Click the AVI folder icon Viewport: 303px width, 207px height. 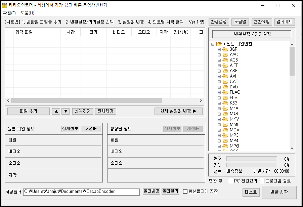coord(225,76)
